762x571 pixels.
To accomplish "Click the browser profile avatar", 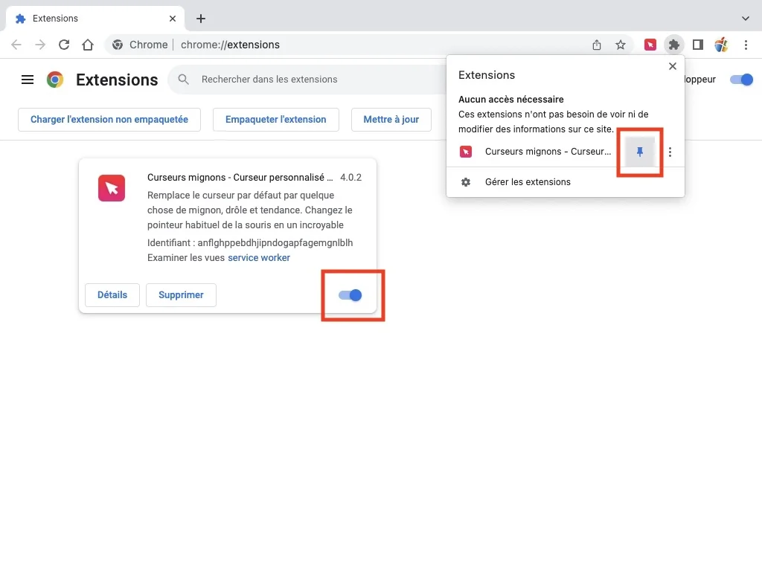I will [721, 45].
